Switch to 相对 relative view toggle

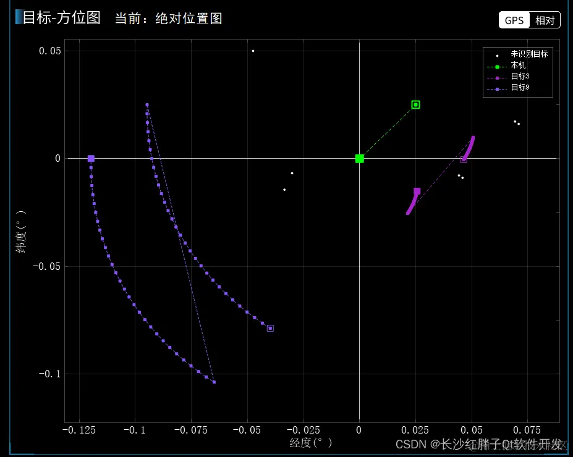(545, 20)
